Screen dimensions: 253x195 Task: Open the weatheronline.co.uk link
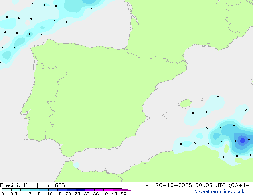[x=219, y=191]
